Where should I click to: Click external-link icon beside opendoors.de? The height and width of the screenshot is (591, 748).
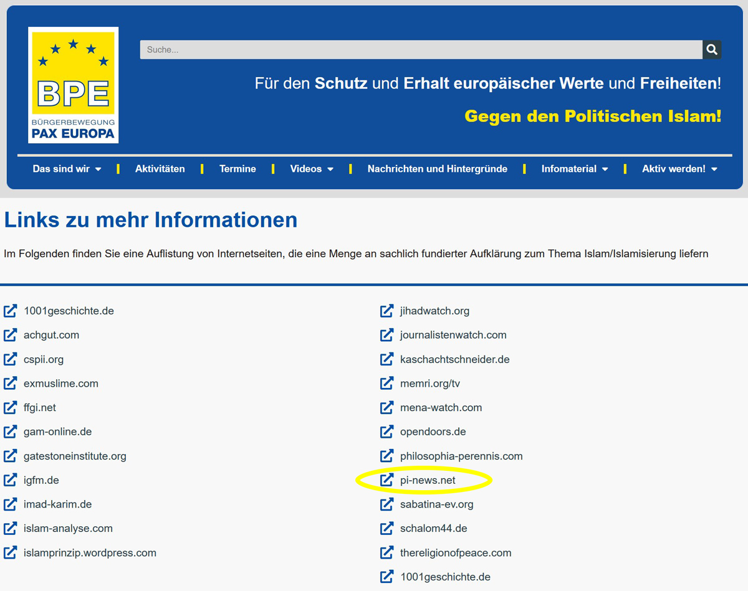coord(387,432)
